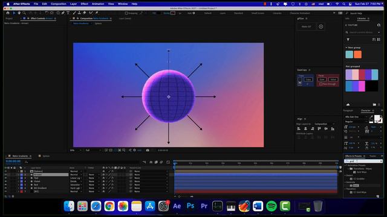Open Premiere Pro from the Dock
Image resolution: width=387 pixels, height=217 pixels.
[x=204, y=206]
